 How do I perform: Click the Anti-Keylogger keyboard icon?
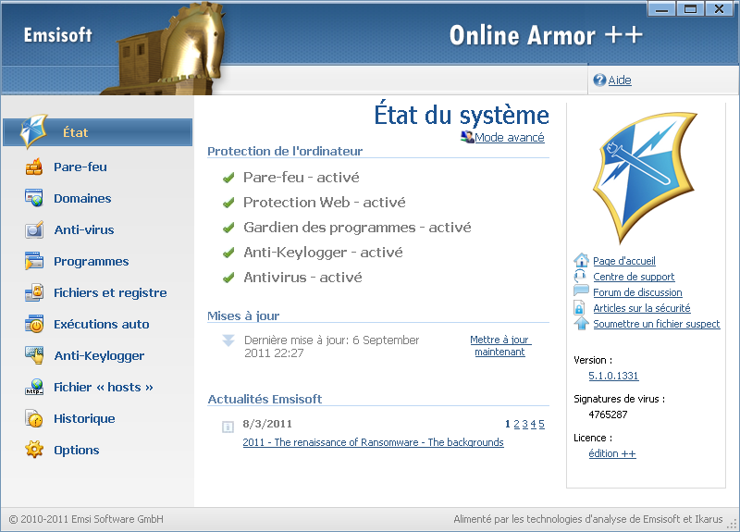coord(34,355)
